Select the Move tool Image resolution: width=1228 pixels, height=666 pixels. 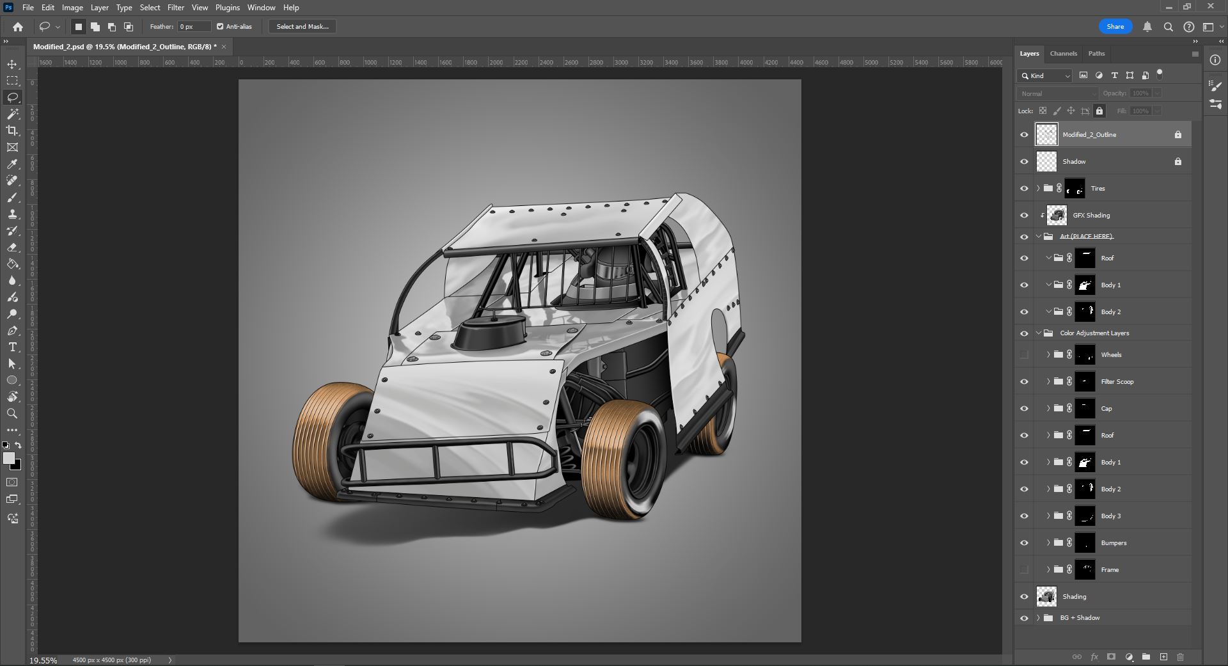12,65
